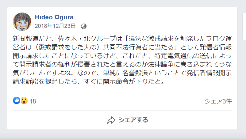Image resolution: width=246 pixels, height=139 pixels.
Task: Open Hideo Ogura's profile picture
Action: pyautogui.click(x=22, y=22)
